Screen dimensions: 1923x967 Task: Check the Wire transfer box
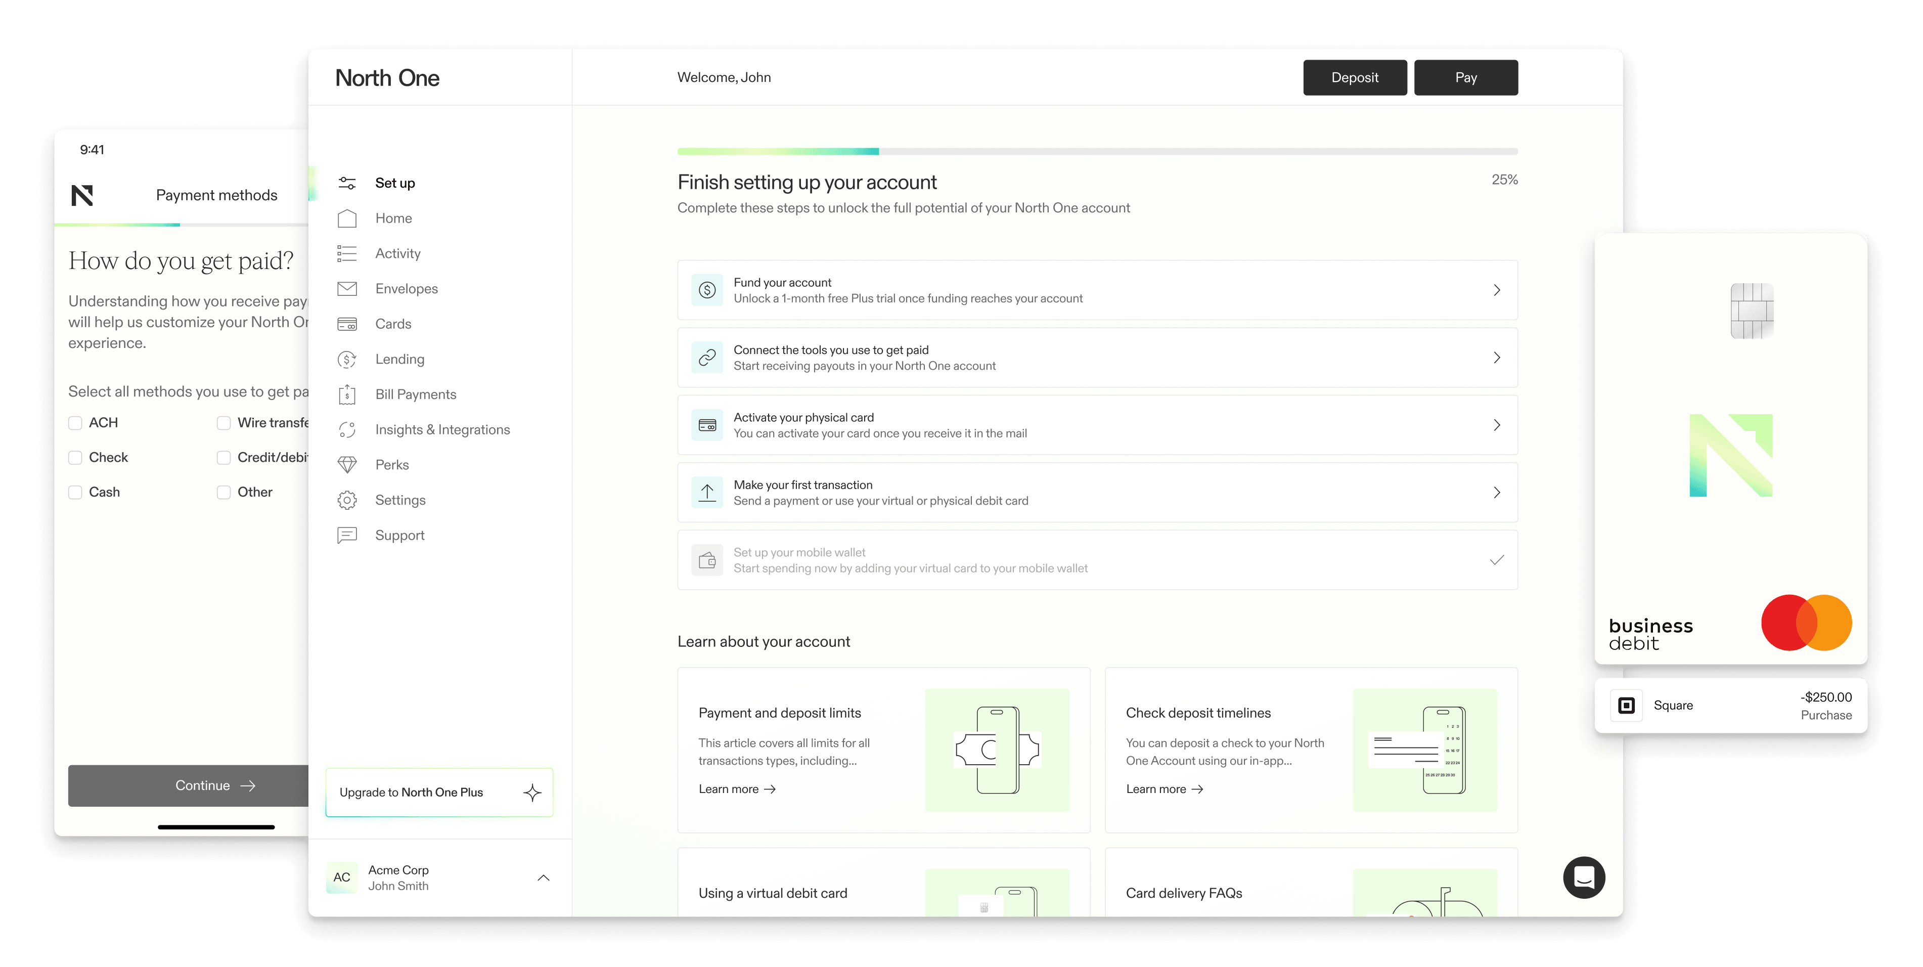click(224, 423)
